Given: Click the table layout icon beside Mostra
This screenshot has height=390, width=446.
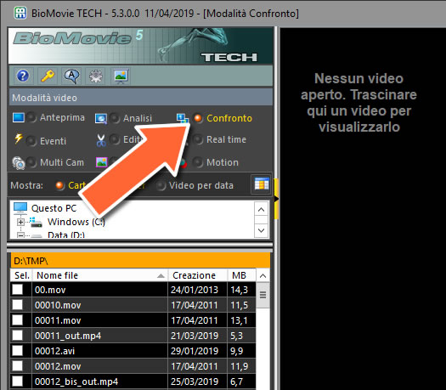Looking at the screenshot, I should click(261, 184).
